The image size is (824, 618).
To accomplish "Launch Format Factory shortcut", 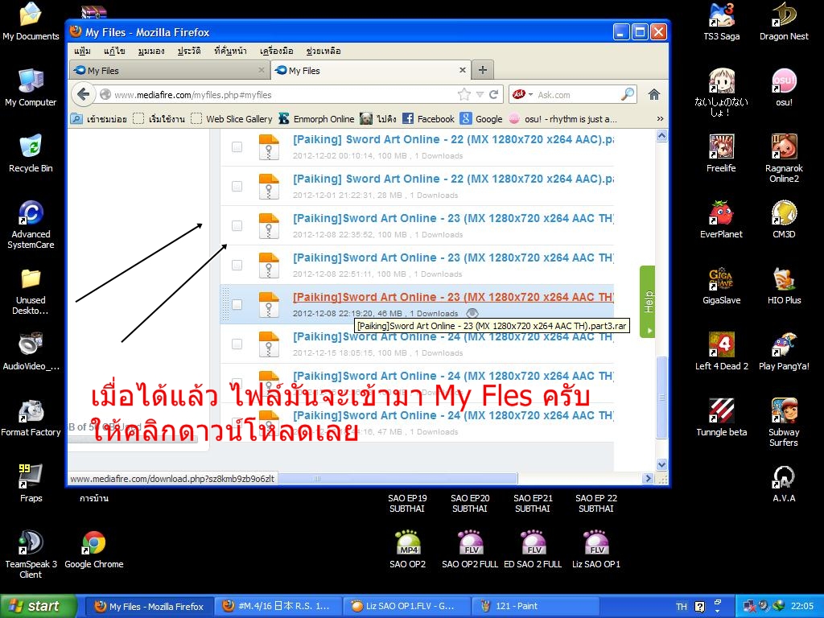I will tap(31, 418).
